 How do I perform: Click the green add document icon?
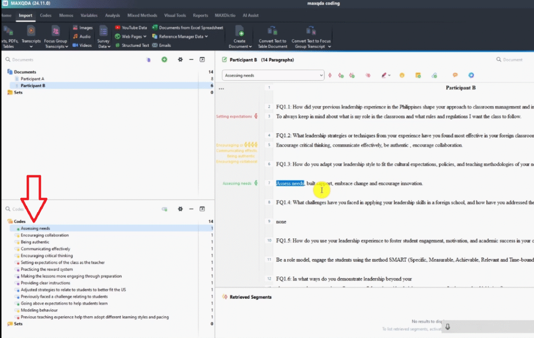(x=164, y=60)
